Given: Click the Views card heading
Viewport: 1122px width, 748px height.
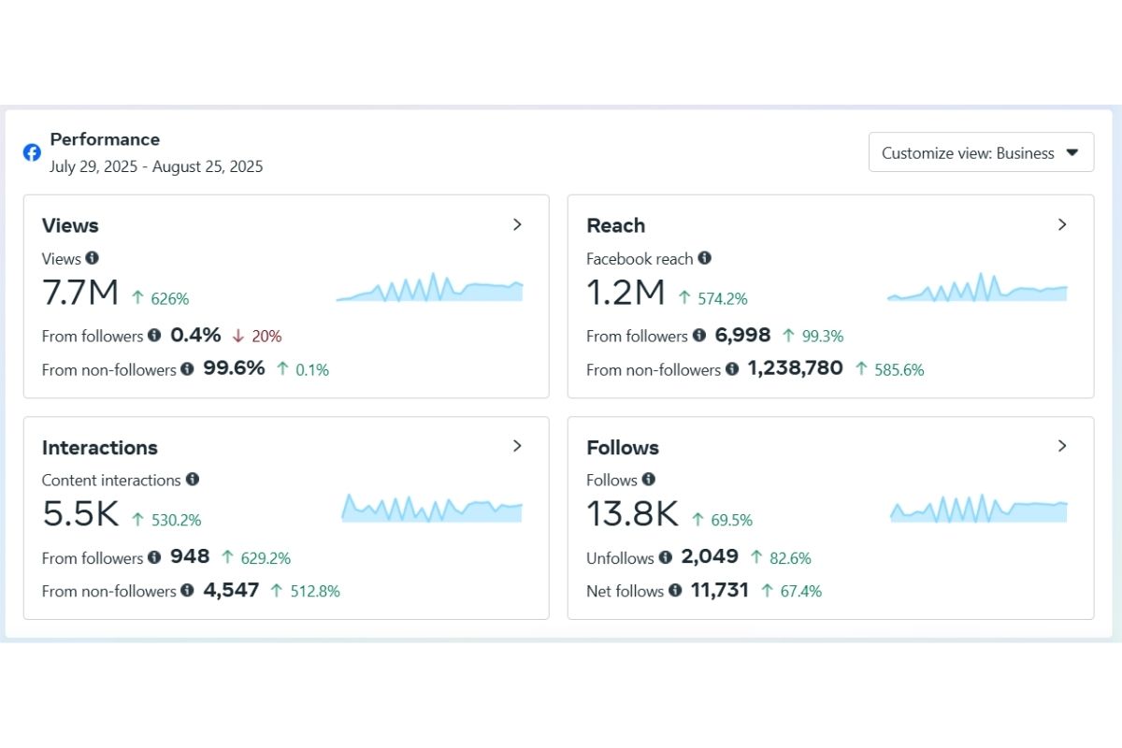Looking at the screenshot, I should [x=70, y=225].
